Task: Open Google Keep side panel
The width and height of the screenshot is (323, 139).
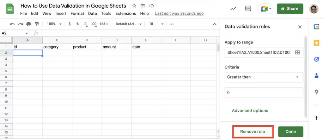Action: click(316, 43)
